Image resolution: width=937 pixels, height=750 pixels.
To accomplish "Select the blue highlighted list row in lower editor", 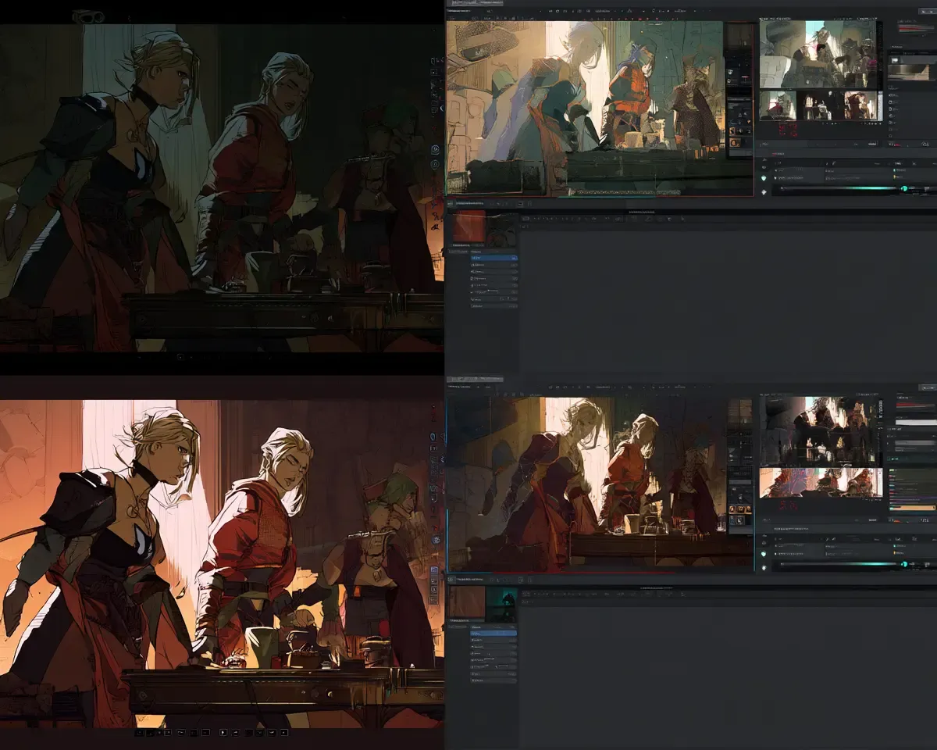I will (493, 632).
